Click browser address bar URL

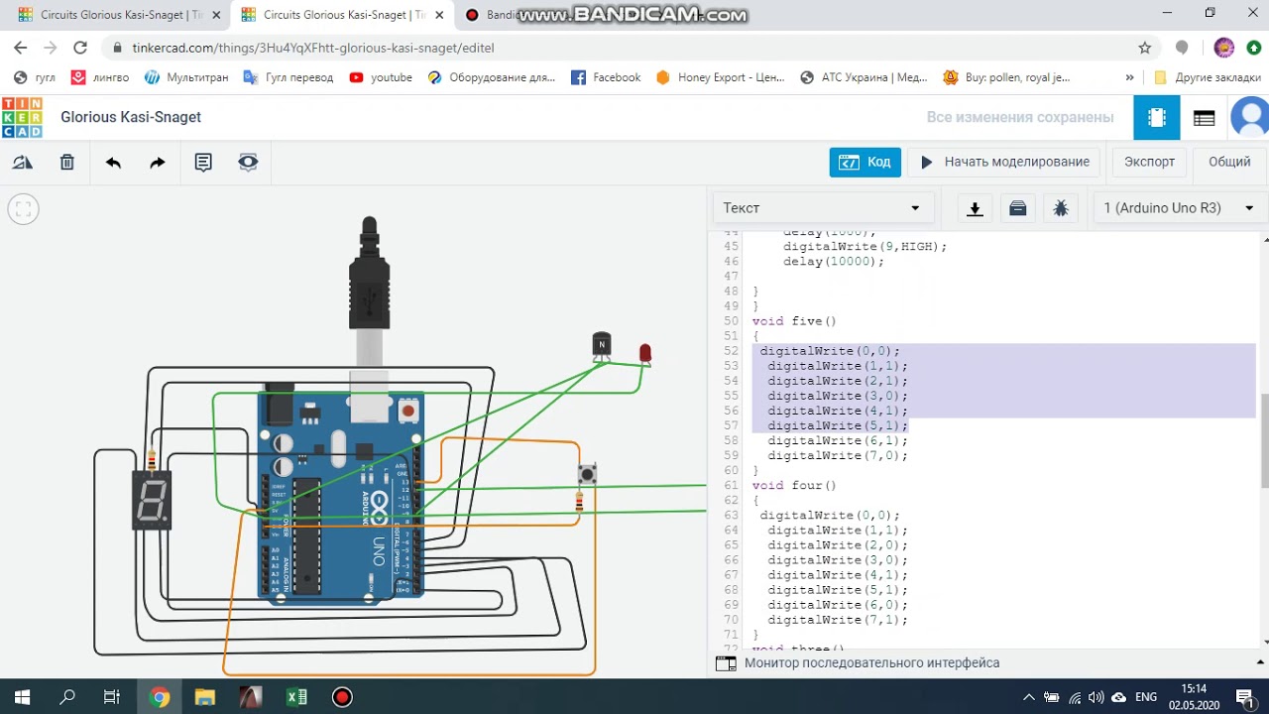coord(313,48)
